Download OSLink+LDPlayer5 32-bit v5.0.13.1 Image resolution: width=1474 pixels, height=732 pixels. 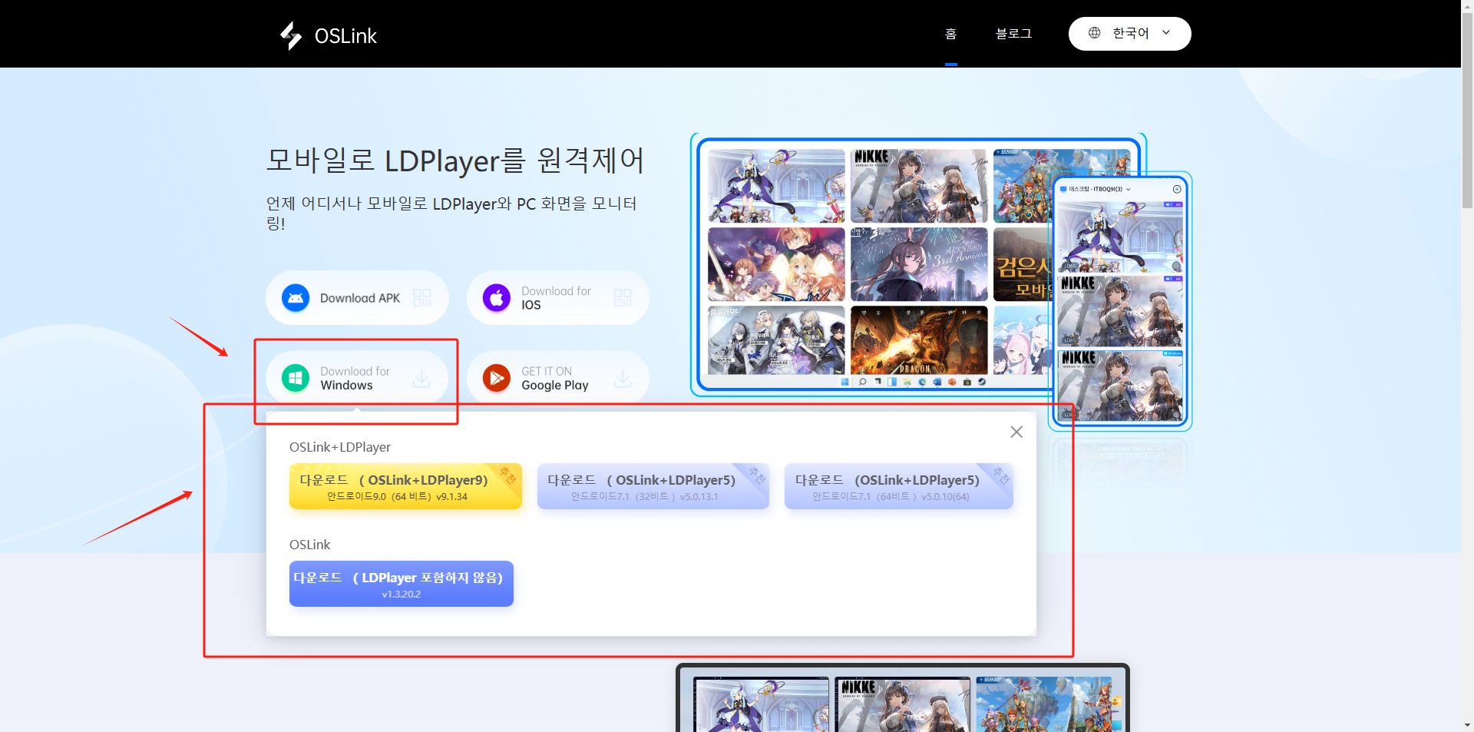[x=653, y=486]
